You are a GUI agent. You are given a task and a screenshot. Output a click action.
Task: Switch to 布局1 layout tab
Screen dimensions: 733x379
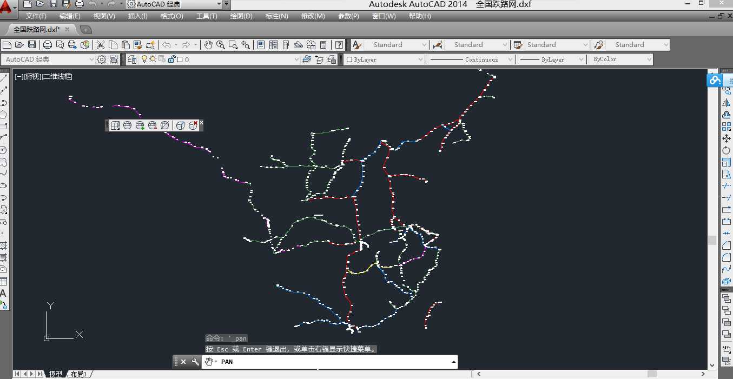[x=78, y=374]
